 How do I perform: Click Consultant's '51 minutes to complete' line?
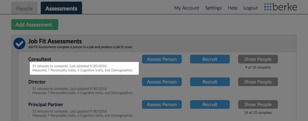pos(70,66)
